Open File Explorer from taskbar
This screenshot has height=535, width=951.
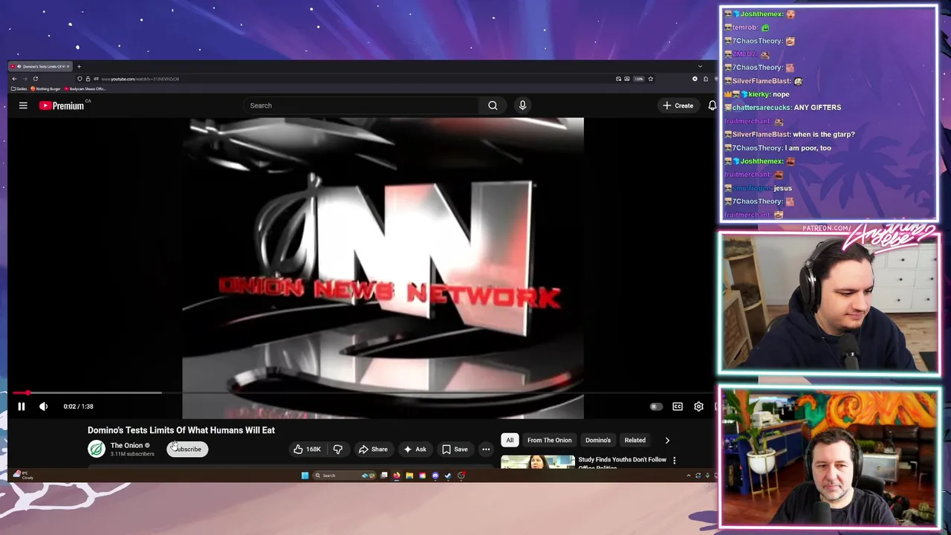(409, 476)
